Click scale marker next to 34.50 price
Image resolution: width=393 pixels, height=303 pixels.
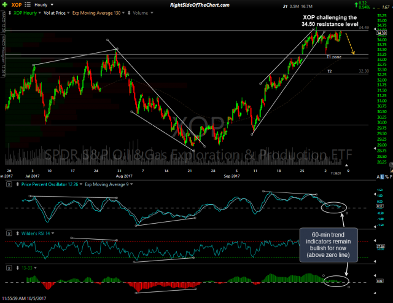pos(375,30)
